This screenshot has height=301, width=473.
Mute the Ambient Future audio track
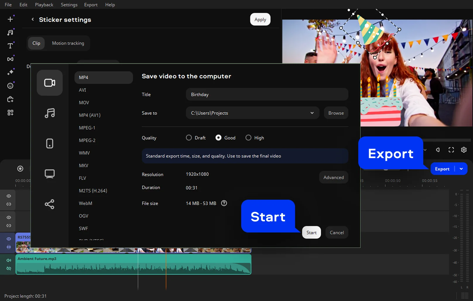9,260
